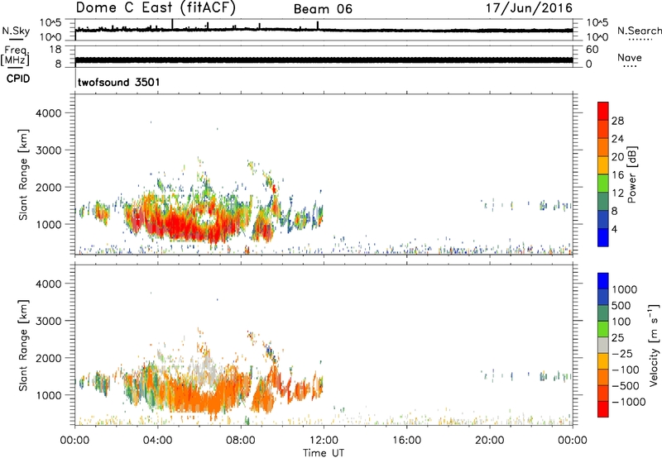
Task: Click '3000' on the velocity panel range axis
Action: [49, 321]
